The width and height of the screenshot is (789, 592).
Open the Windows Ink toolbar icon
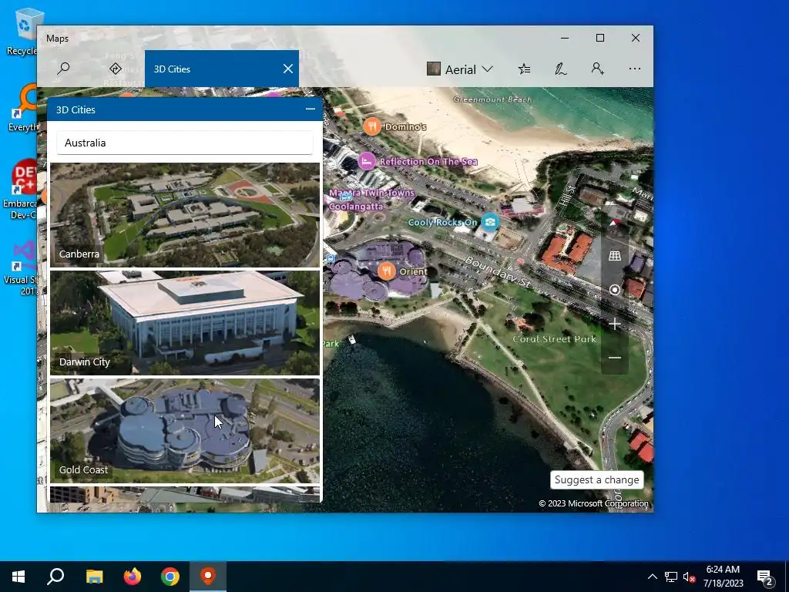(x=561, y=69)
